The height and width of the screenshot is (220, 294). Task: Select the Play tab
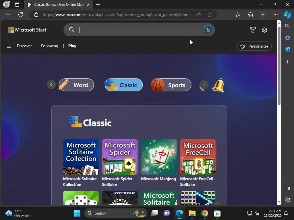72,46
